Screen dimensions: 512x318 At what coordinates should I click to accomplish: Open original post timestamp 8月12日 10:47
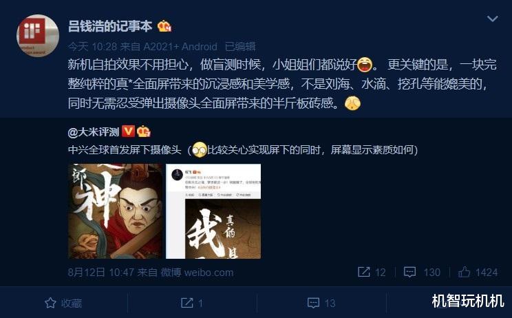(100, 273)
